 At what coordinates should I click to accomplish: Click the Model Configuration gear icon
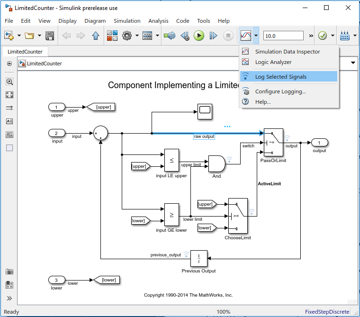(x=127, y=36)
